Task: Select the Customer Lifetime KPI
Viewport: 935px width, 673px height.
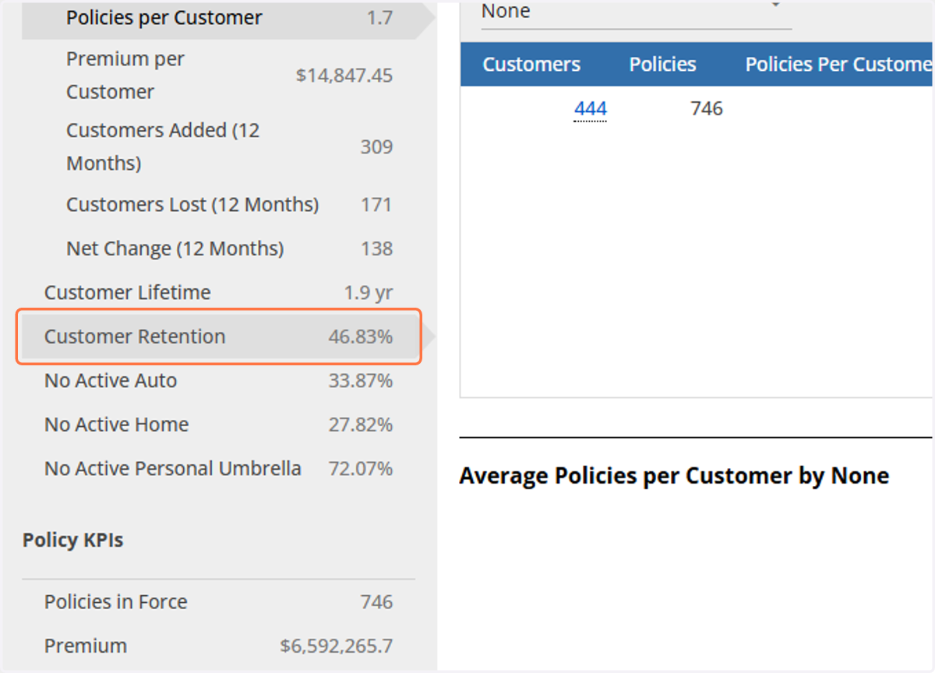Action: pyautogui.click(x=218, y=293)
